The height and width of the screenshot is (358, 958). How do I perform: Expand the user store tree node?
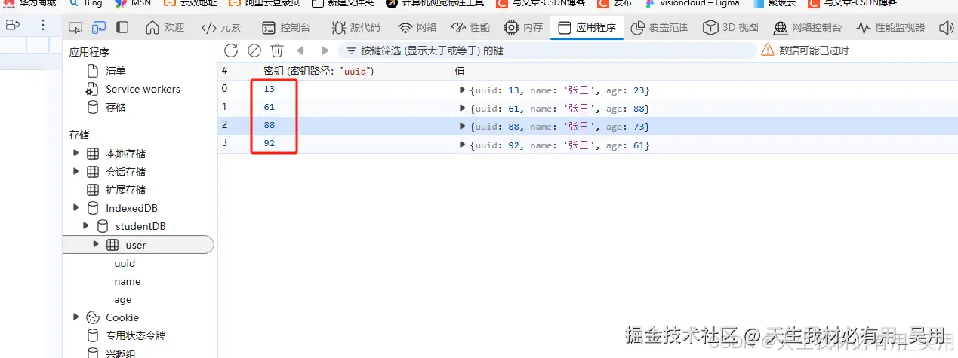pyautogui.click(x=95, y=244)
